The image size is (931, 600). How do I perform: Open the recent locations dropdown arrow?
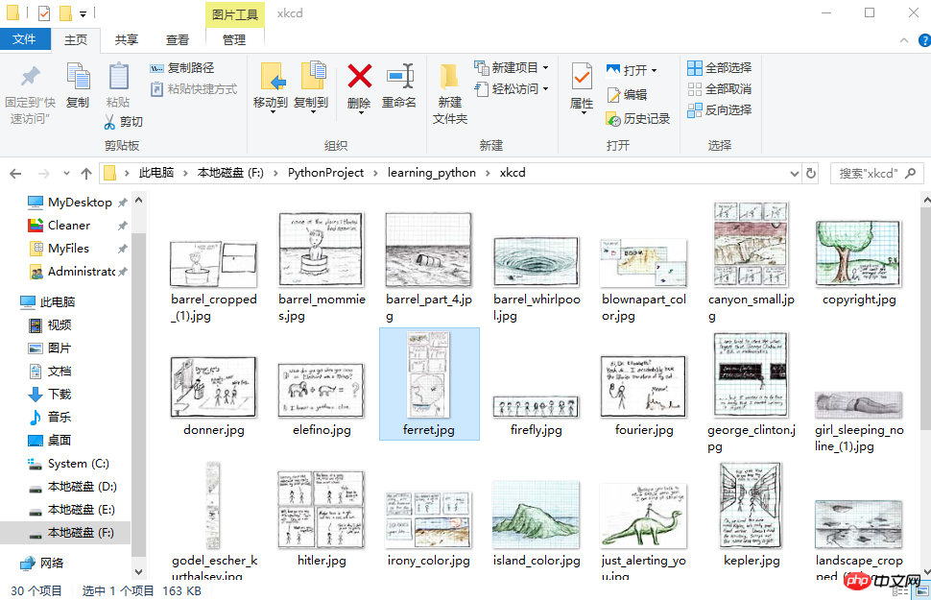(x=66, y=174)
